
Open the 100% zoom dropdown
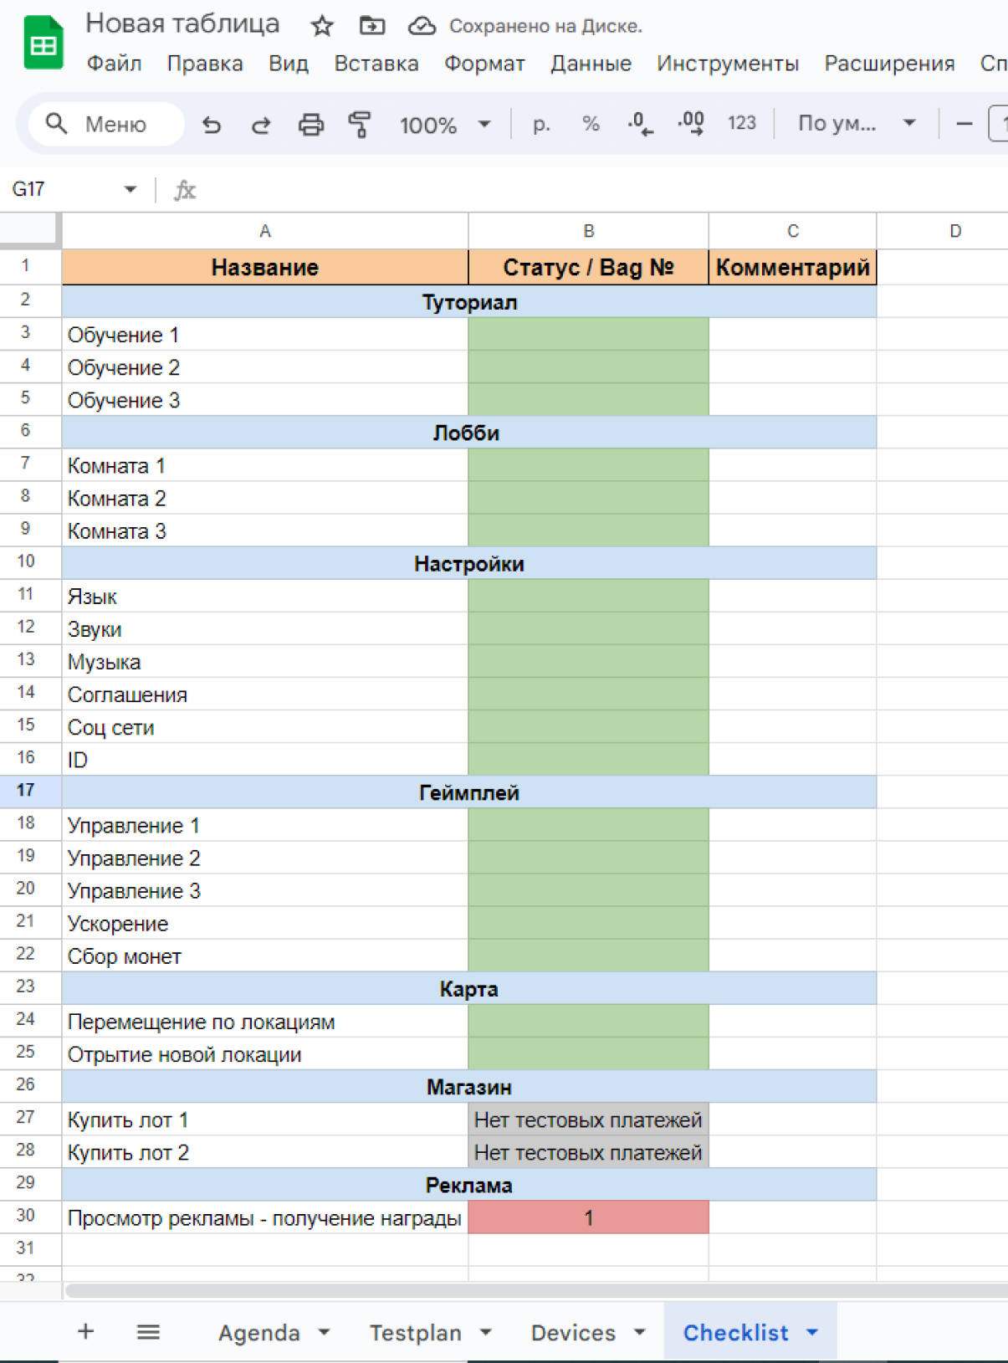coord(444,126)
